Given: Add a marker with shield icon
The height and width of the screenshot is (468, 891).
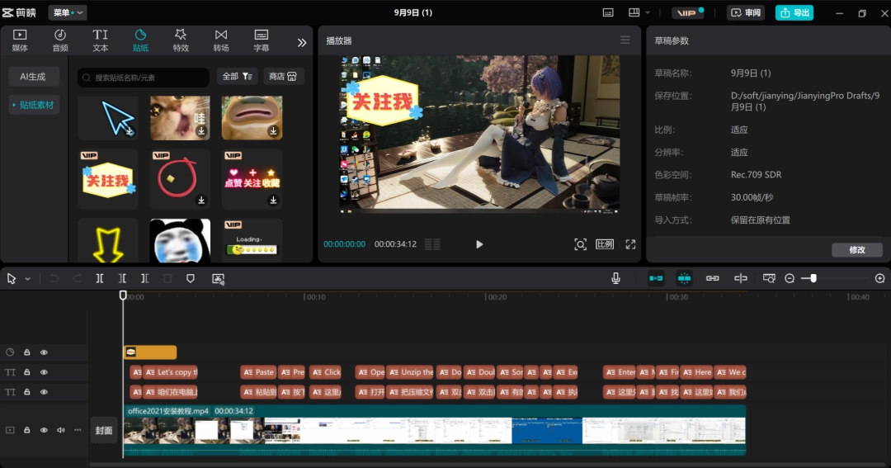Looking at the screenshot, I should 191,279.
